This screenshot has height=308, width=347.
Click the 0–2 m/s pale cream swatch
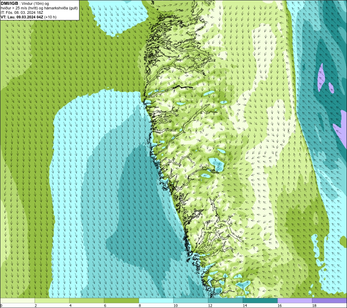click(x=17, y=300)
